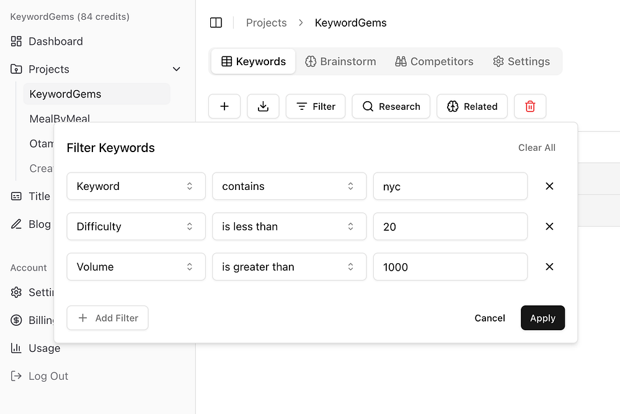620x414 pixels.
Task: Open the Research keyword tool
Action: (x=391, y=107)
